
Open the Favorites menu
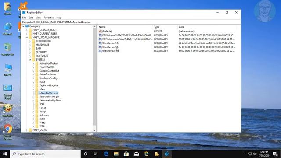tap(49, 18)
